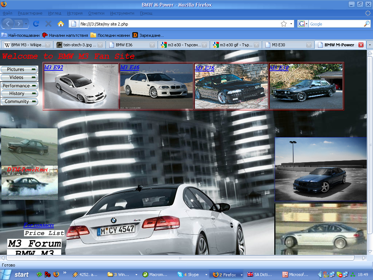The width and height of the screenshot is (373, 280).
Task: Open the Редактиране menu
Action: (x=30, y=13)
